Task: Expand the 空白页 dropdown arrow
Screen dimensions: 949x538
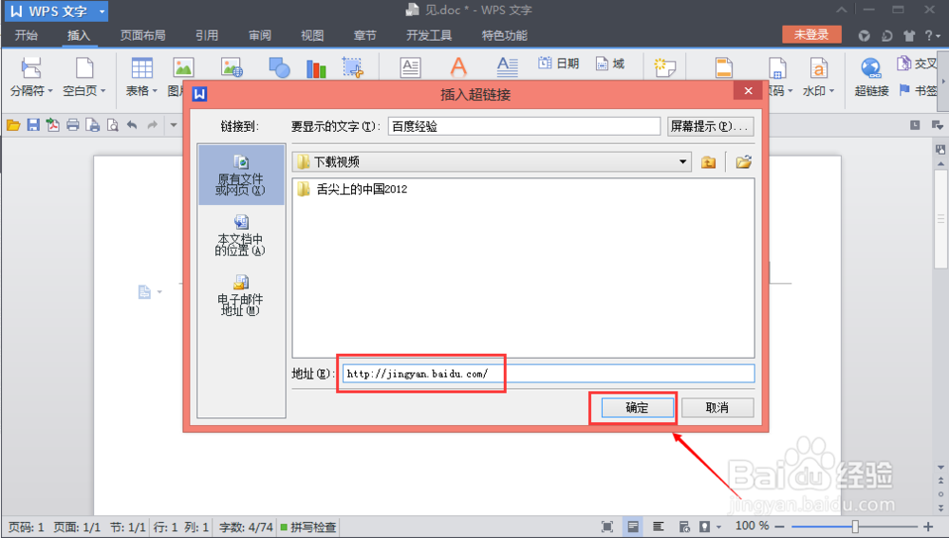Action: (x=103, y=91)
